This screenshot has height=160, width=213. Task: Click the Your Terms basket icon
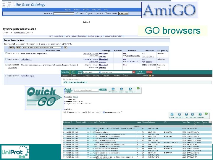[x=130, y=89]
